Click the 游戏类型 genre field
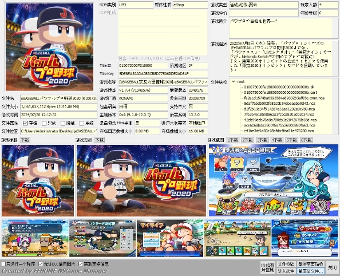This screenshot has height=276, width=340. coord(264,5)
